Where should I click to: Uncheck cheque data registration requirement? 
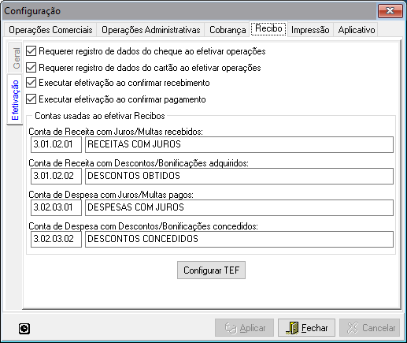[31, 51]
